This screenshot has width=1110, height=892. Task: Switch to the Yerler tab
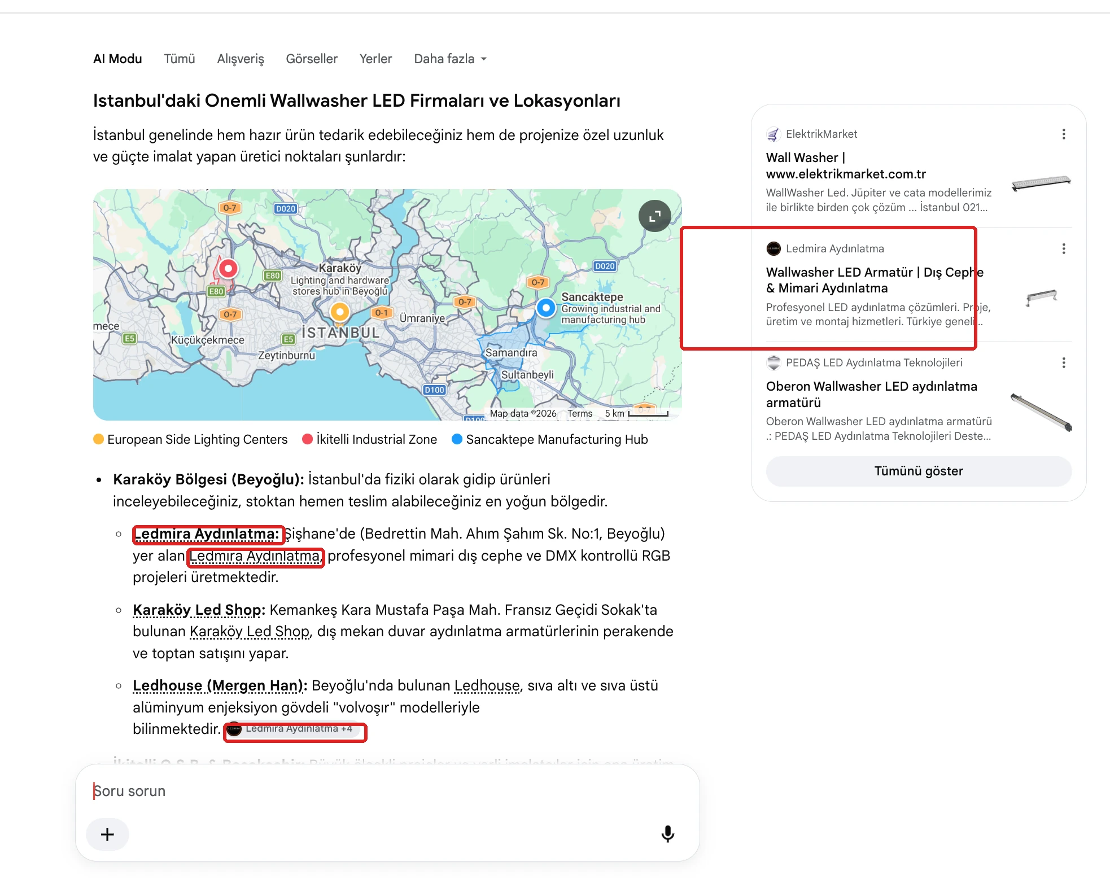pyautogui.click(x=375, y=59)
